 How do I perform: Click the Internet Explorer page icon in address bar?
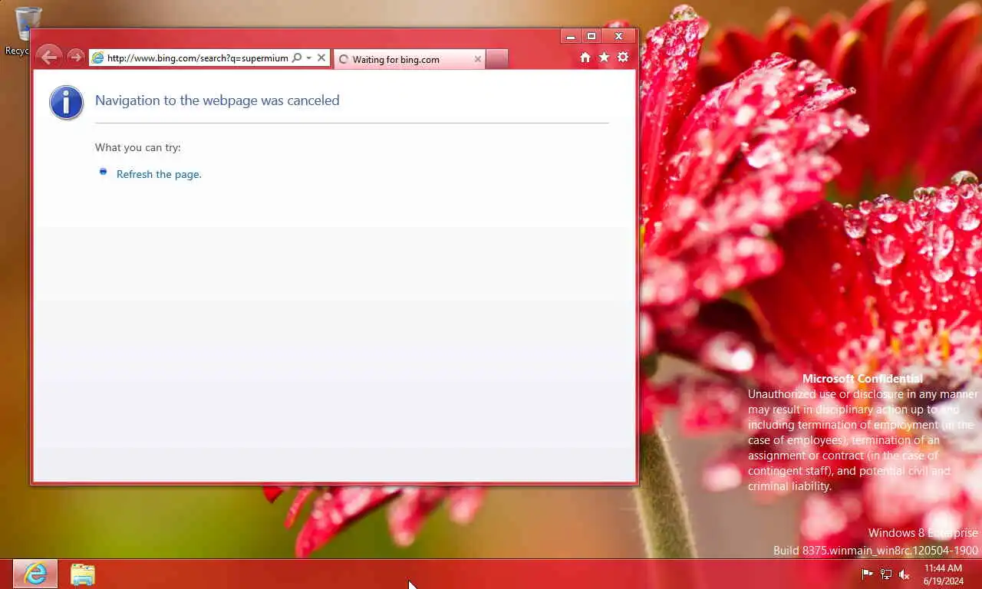[97, 58]
